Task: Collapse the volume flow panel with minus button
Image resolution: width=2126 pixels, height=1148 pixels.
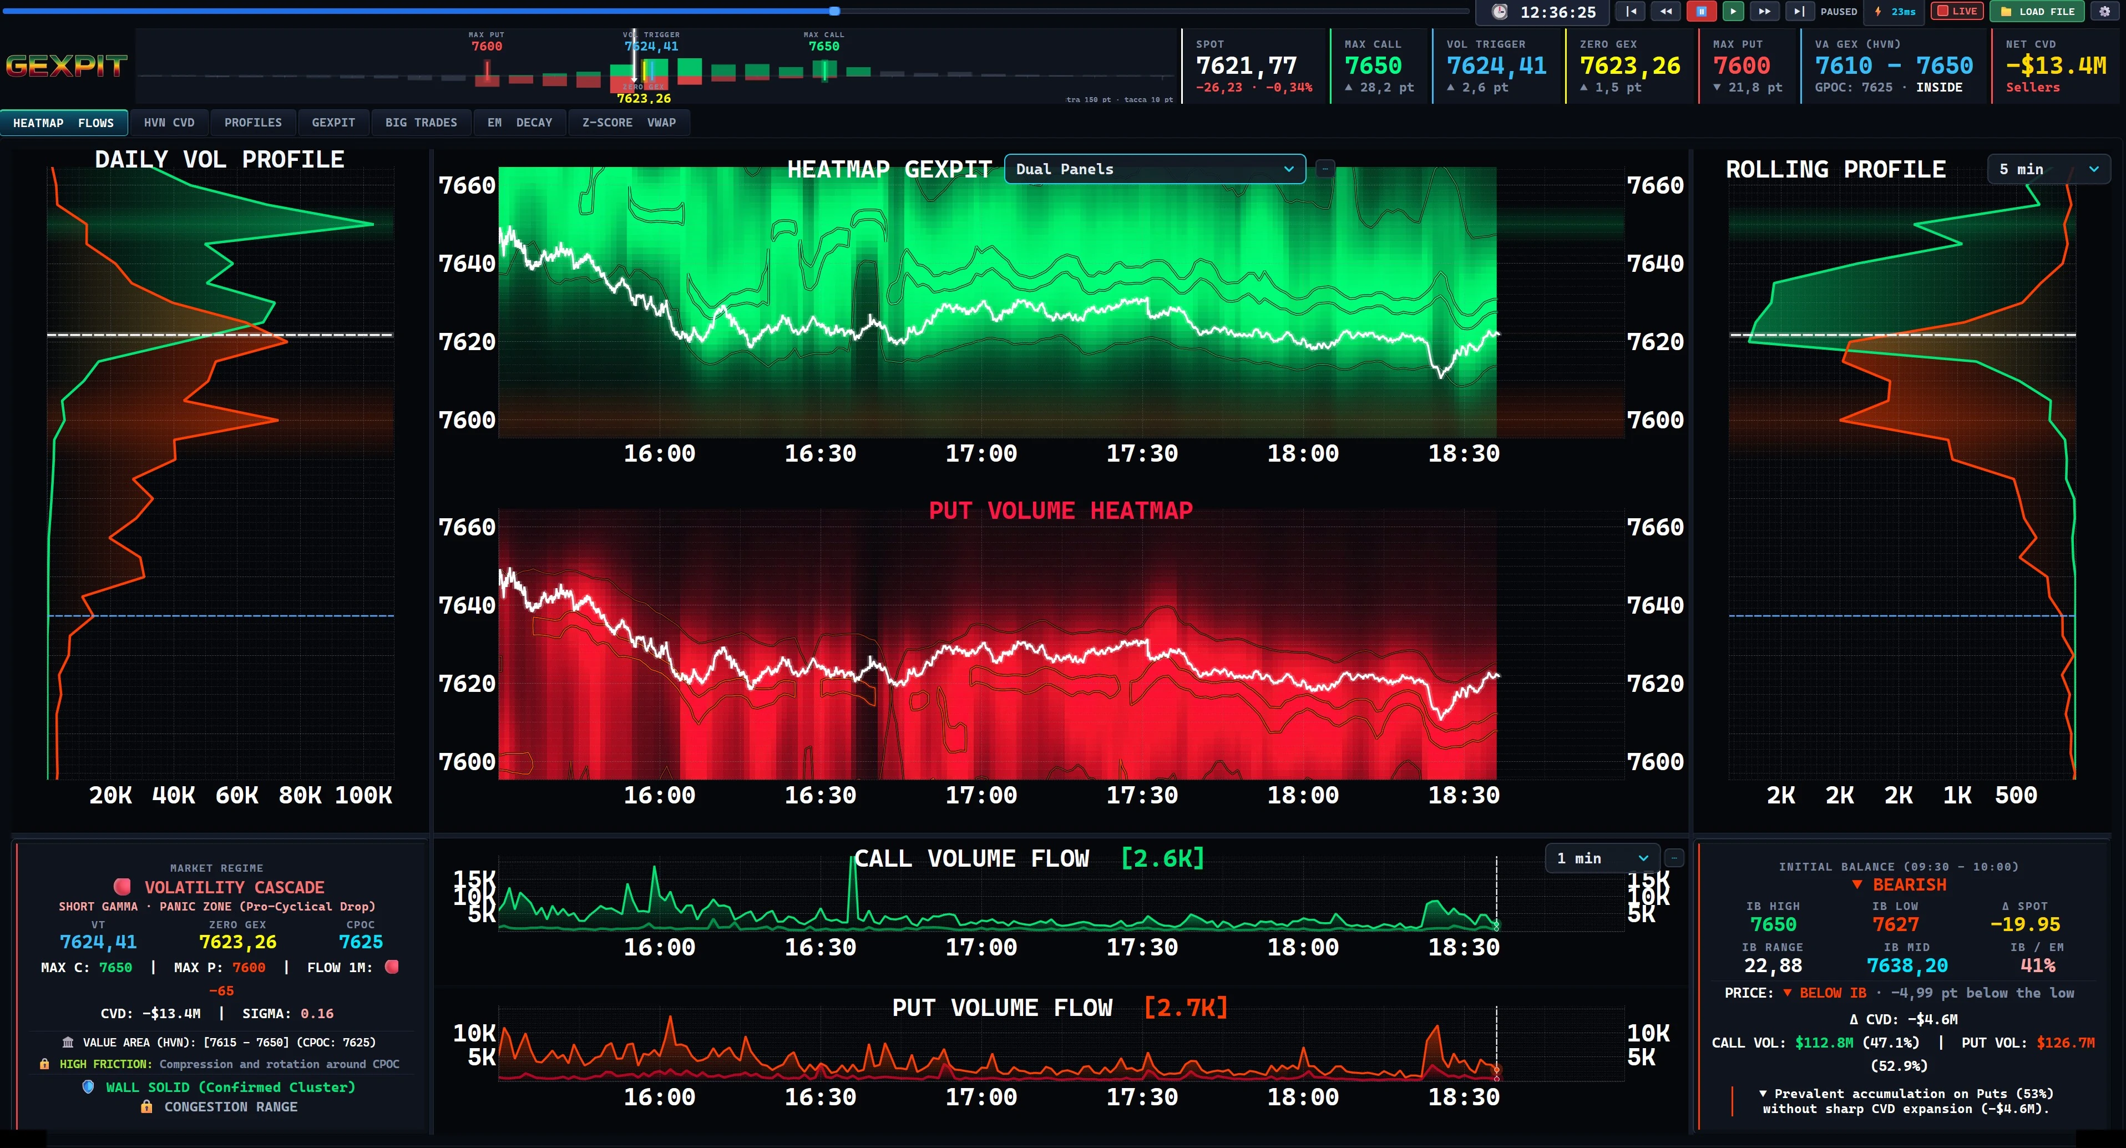Action: click(x=1674, y=858)
